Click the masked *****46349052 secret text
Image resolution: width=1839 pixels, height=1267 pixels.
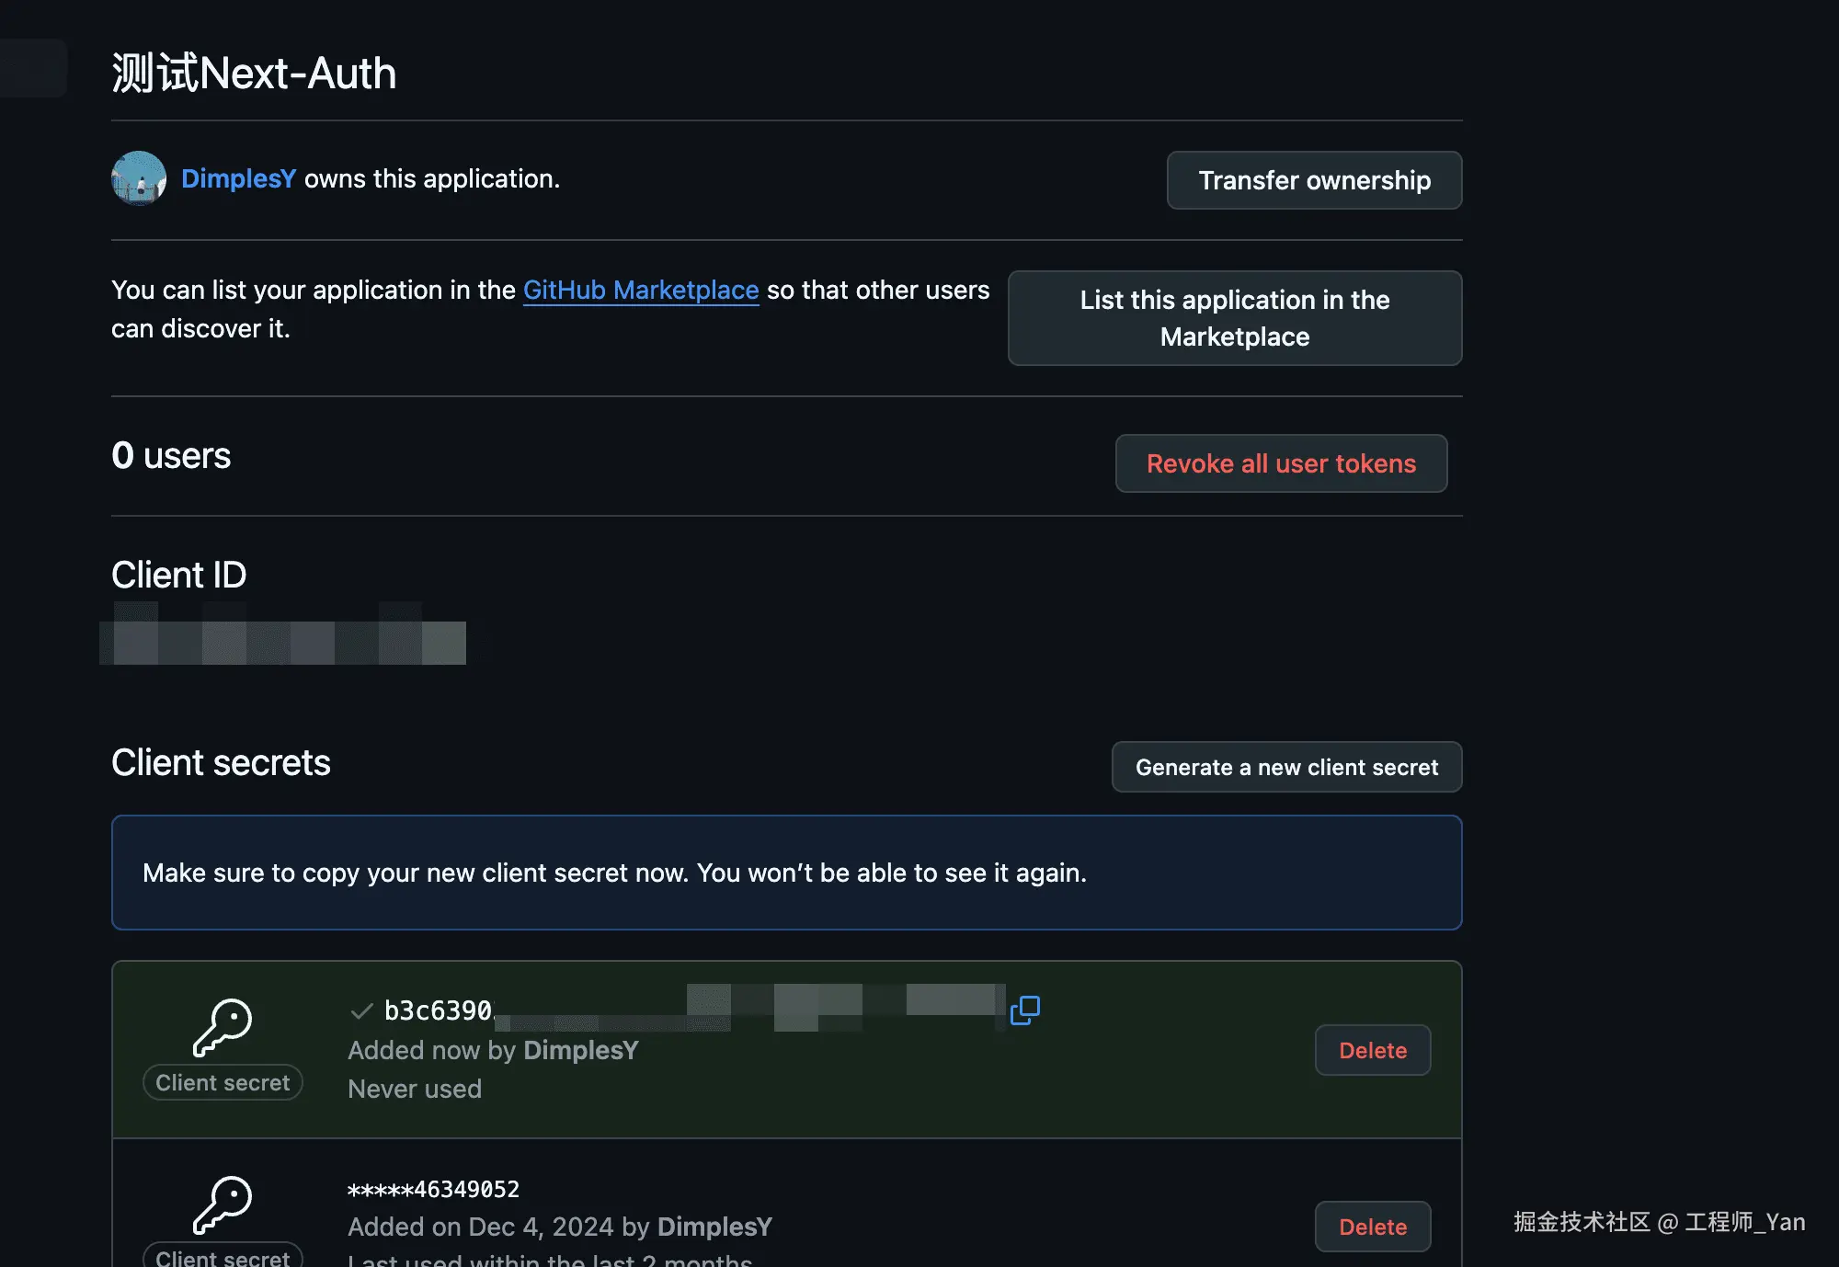(x=433, y=1190)
